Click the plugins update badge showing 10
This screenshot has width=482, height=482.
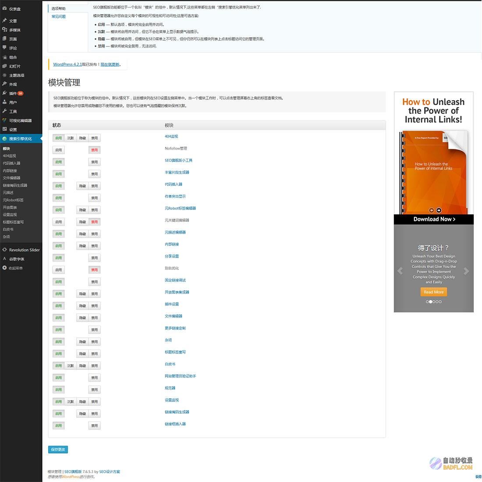coord(20,93)
